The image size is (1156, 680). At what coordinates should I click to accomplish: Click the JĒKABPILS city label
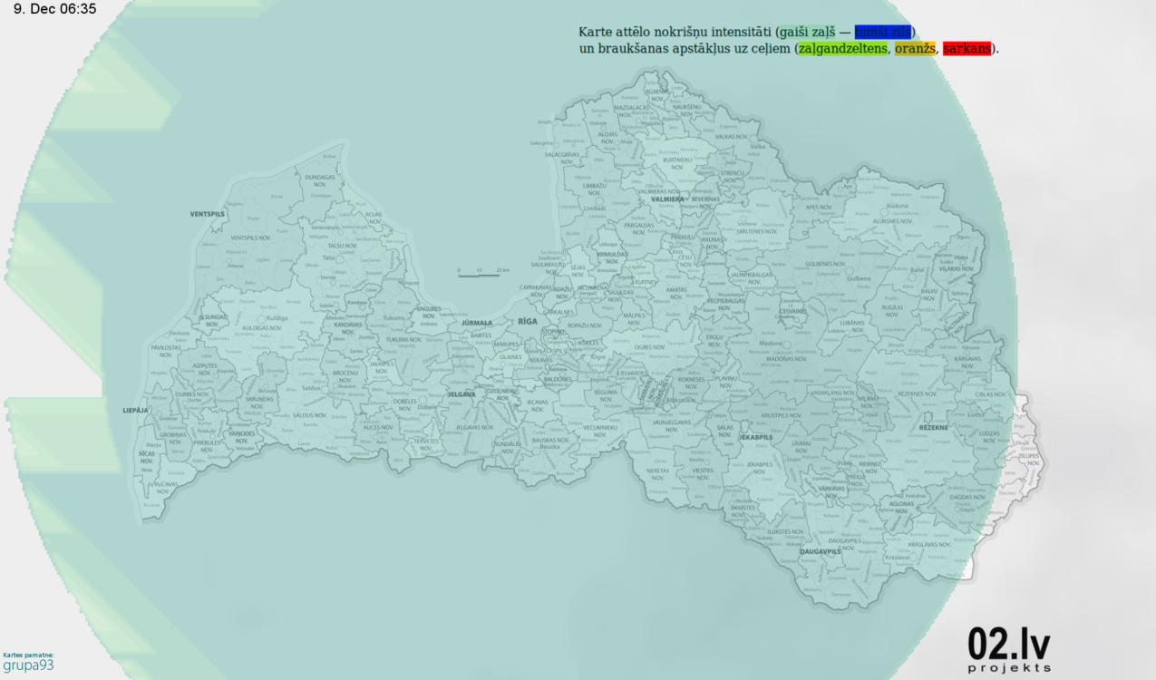point(755,438)
